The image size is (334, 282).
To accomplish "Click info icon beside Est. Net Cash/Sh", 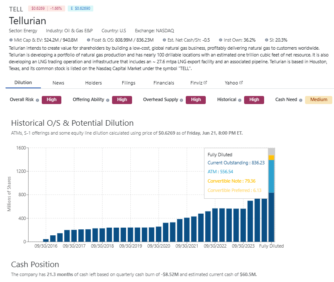I will (x=164, y=40).
